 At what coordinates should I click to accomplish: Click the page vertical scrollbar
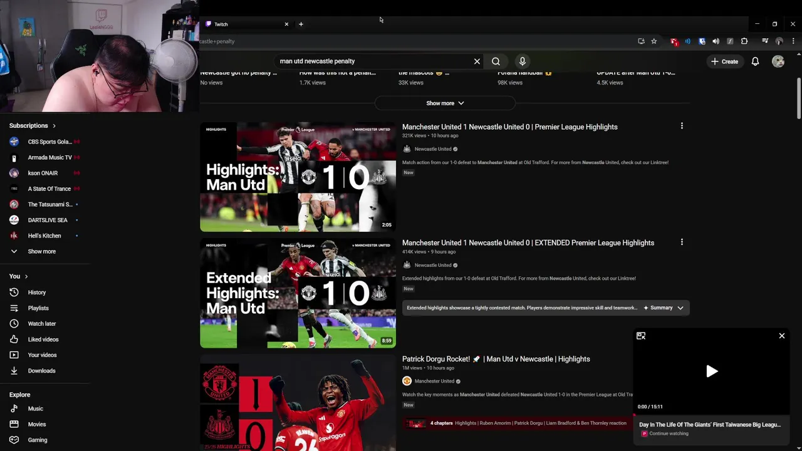(x=798, y=97)
